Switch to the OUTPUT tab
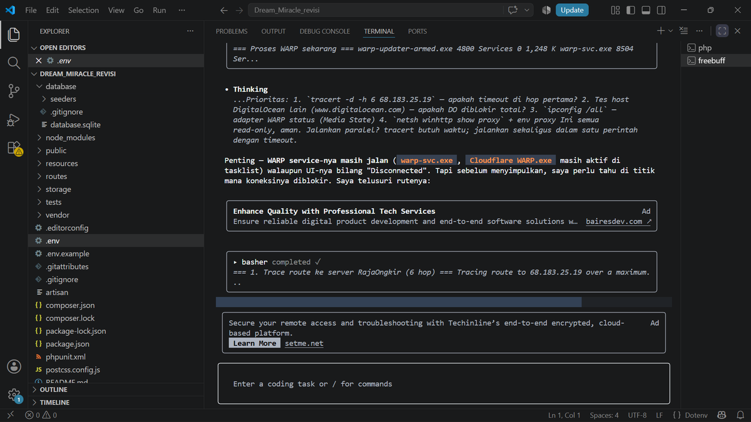 (x=273, y=31)
